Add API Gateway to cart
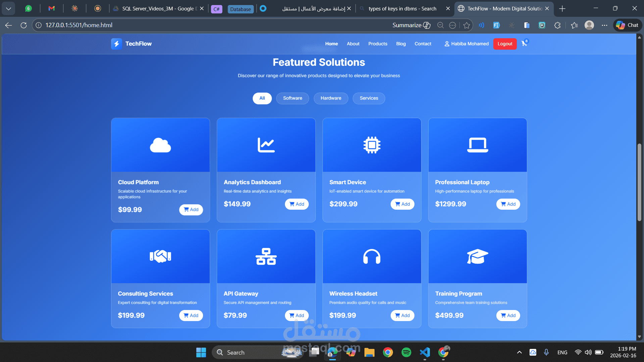Image resolution: width=644 pixels, height=362 pixels. click(x=297, y=315)
